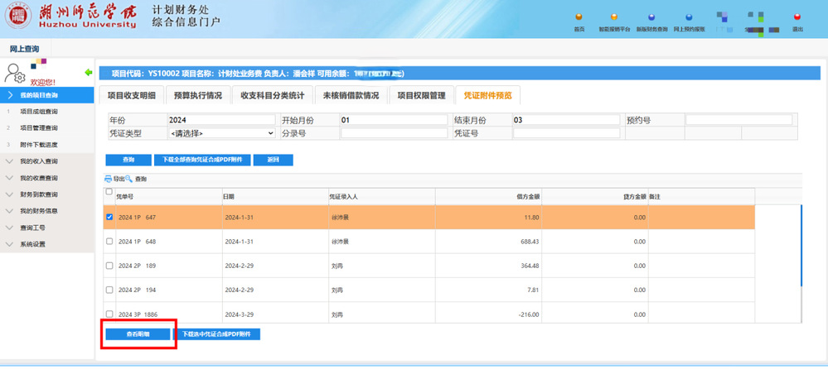
Task: Switch to the 项目收支明细 tab
Action: 131,95
